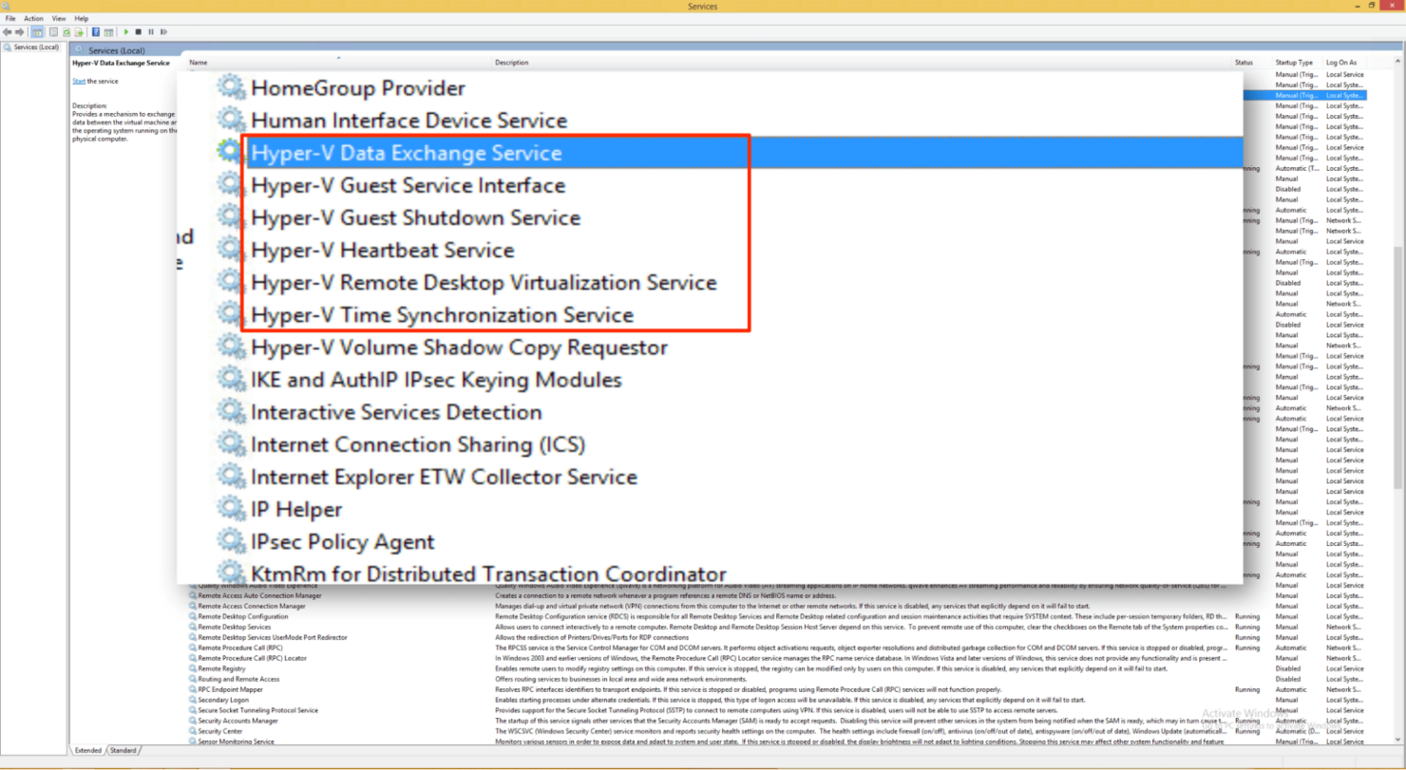Screen dimensions: 1406x770
Task: Sort services by the Name column header
Action: [198, 63]
